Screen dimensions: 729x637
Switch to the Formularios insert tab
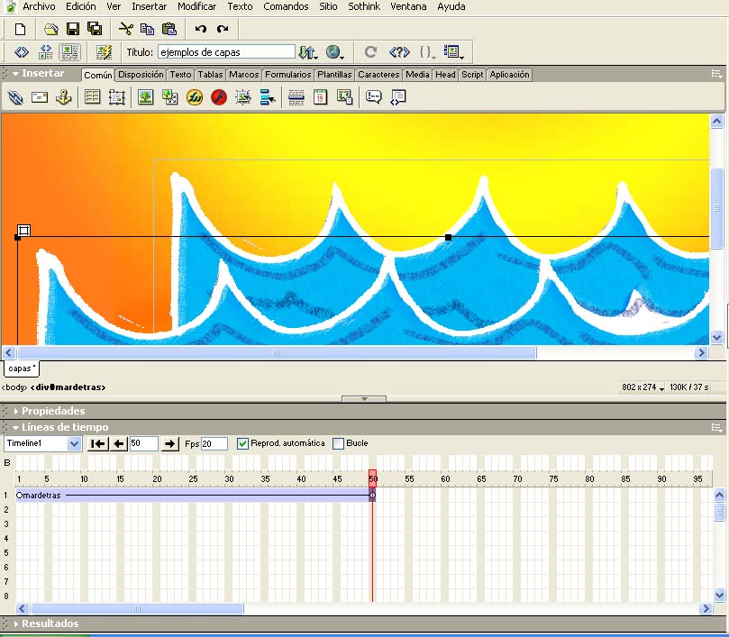(x=287, y=75)
